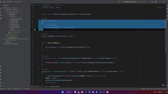This screenshot has width=168, height=94.
Task: Open Search Everywhere magnifier
Action: 152,2
